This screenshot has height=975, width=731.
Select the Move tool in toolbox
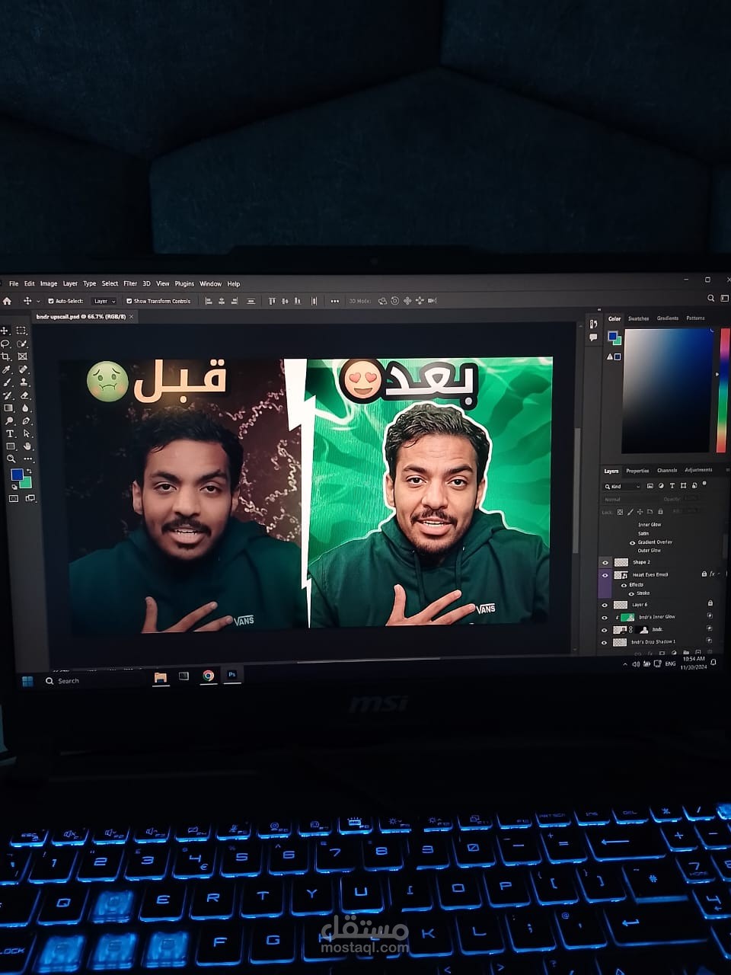coord(5,331)
